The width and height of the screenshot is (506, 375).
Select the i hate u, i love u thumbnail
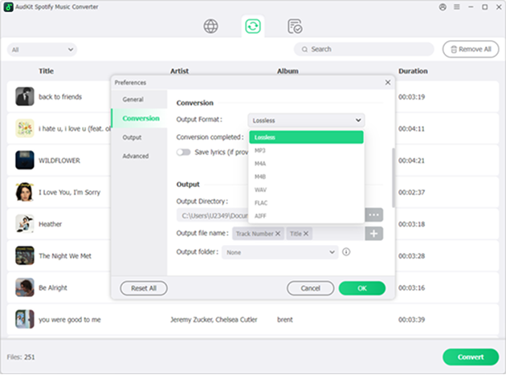click(25, 128)
